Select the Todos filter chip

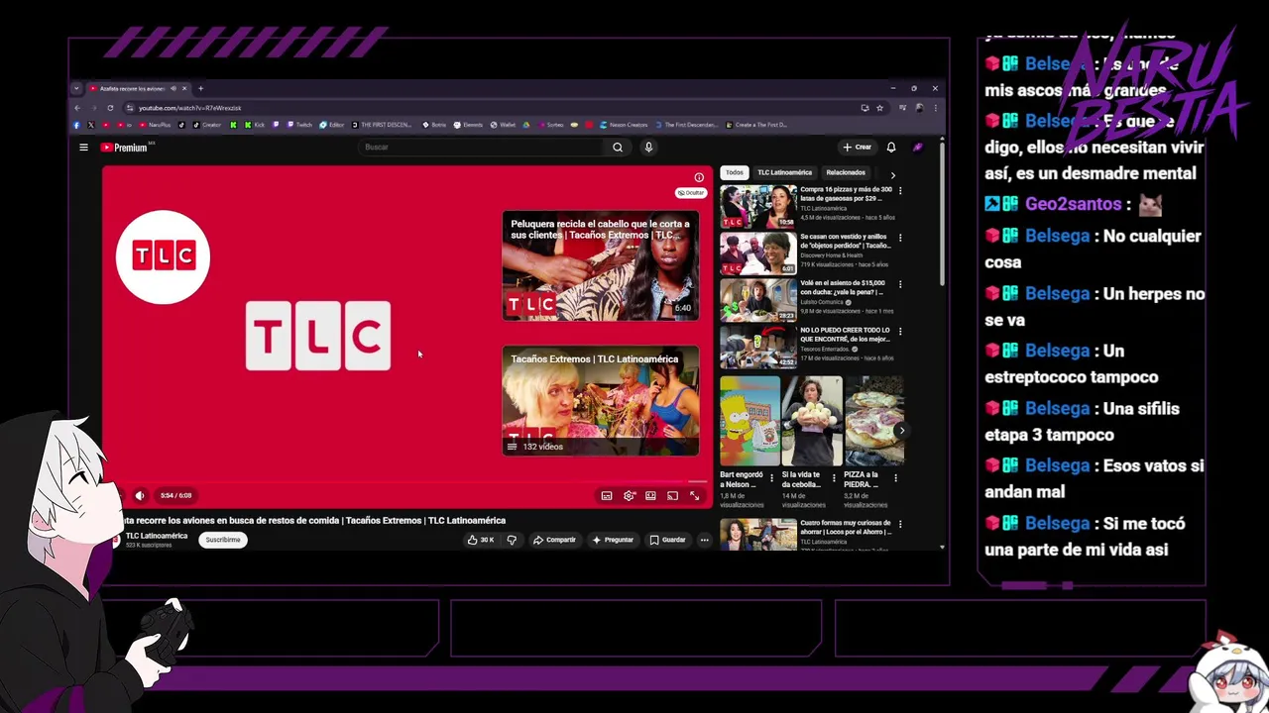click(x=734, y=172)
